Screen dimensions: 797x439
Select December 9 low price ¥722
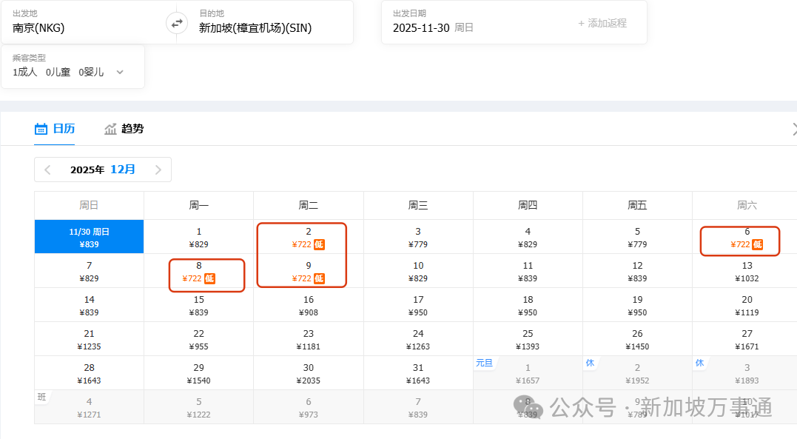[x=309, y=271]
